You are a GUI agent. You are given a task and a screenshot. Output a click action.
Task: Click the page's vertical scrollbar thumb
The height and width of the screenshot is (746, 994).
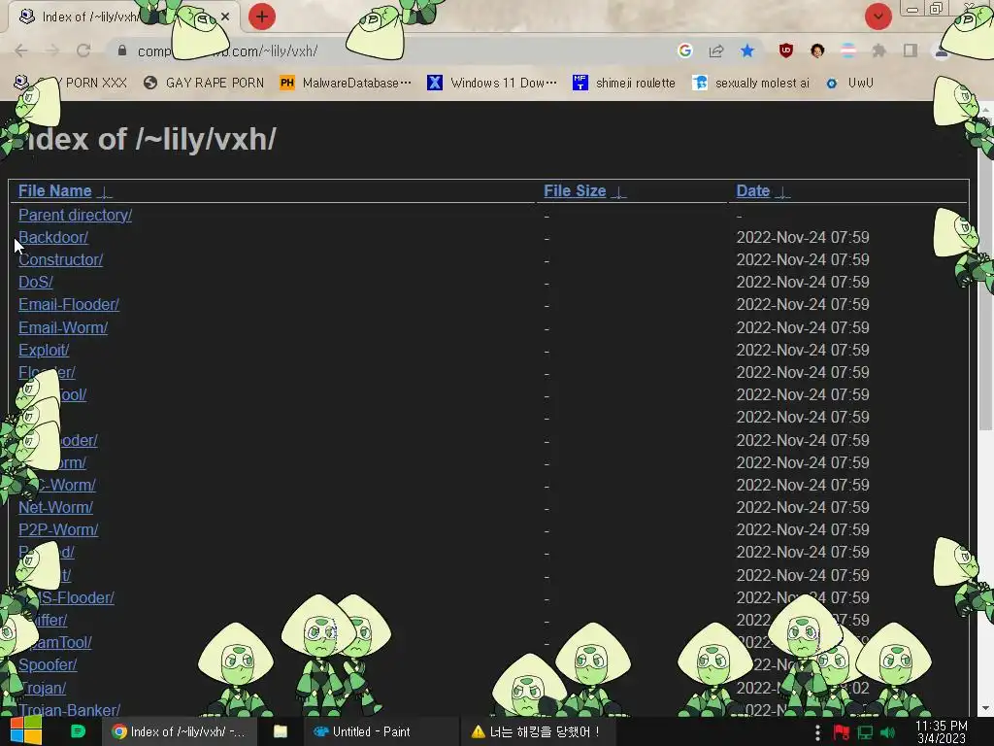click(985, 273)
